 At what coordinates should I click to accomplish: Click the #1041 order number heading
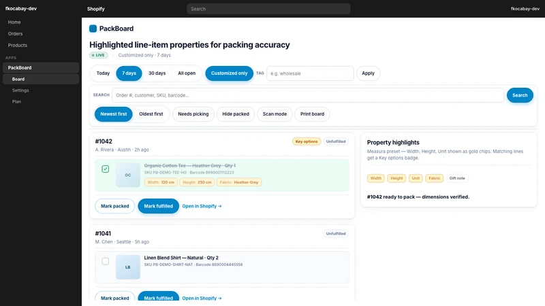click(103, 233)
